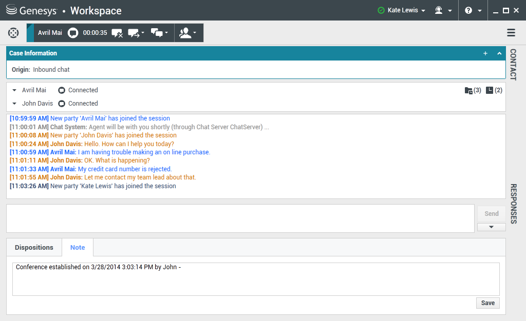Click the Save button for the note
The height and width of the screenshot is (321, 526).
(487, 303)
